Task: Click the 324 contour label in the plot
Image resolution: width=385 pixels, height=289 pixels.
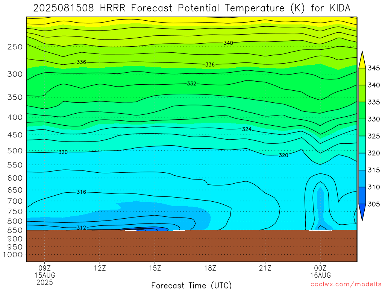Action: point(247,129)
